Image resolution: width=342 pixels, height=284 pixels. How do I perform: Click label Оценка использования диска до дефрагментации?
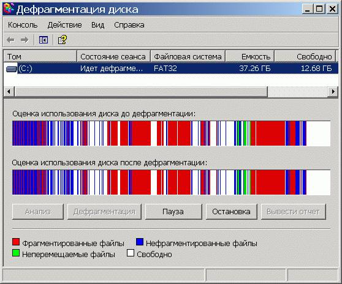point(104,114)
